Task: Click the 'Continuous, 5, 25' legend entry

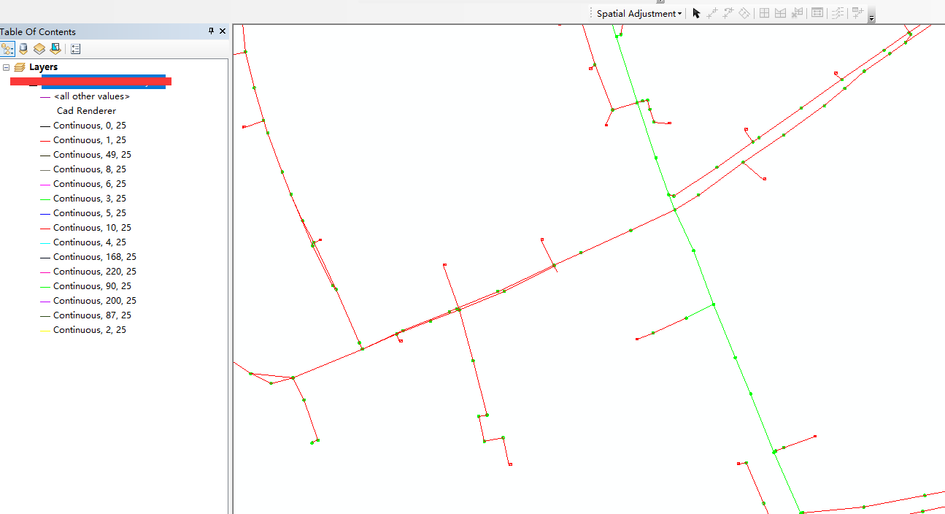Action: coord(90,213)
